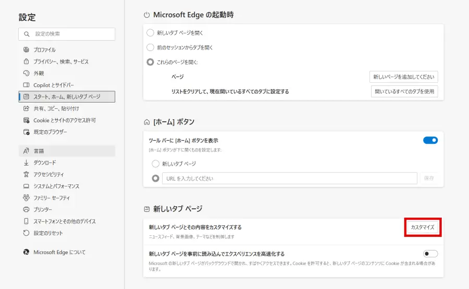Viewport: 469px width, 289px height.
Task: Click the URL を入力してください field
Action: (x=290, y=179)
